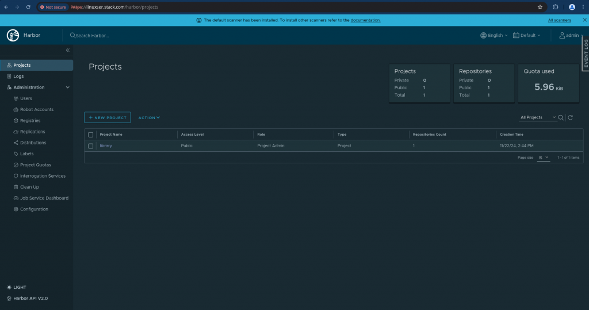Viewport: 589px width, 310px height.
Task: Open the English language dropdown
Action: pyautogui.click(x=494, y=35)
